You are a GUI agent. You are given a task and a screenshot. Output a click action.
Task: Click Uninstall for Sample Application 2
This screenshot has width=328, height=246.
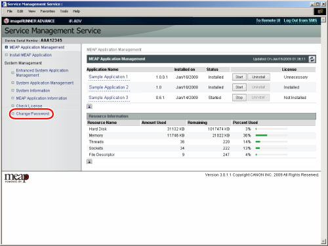[258, 87]
